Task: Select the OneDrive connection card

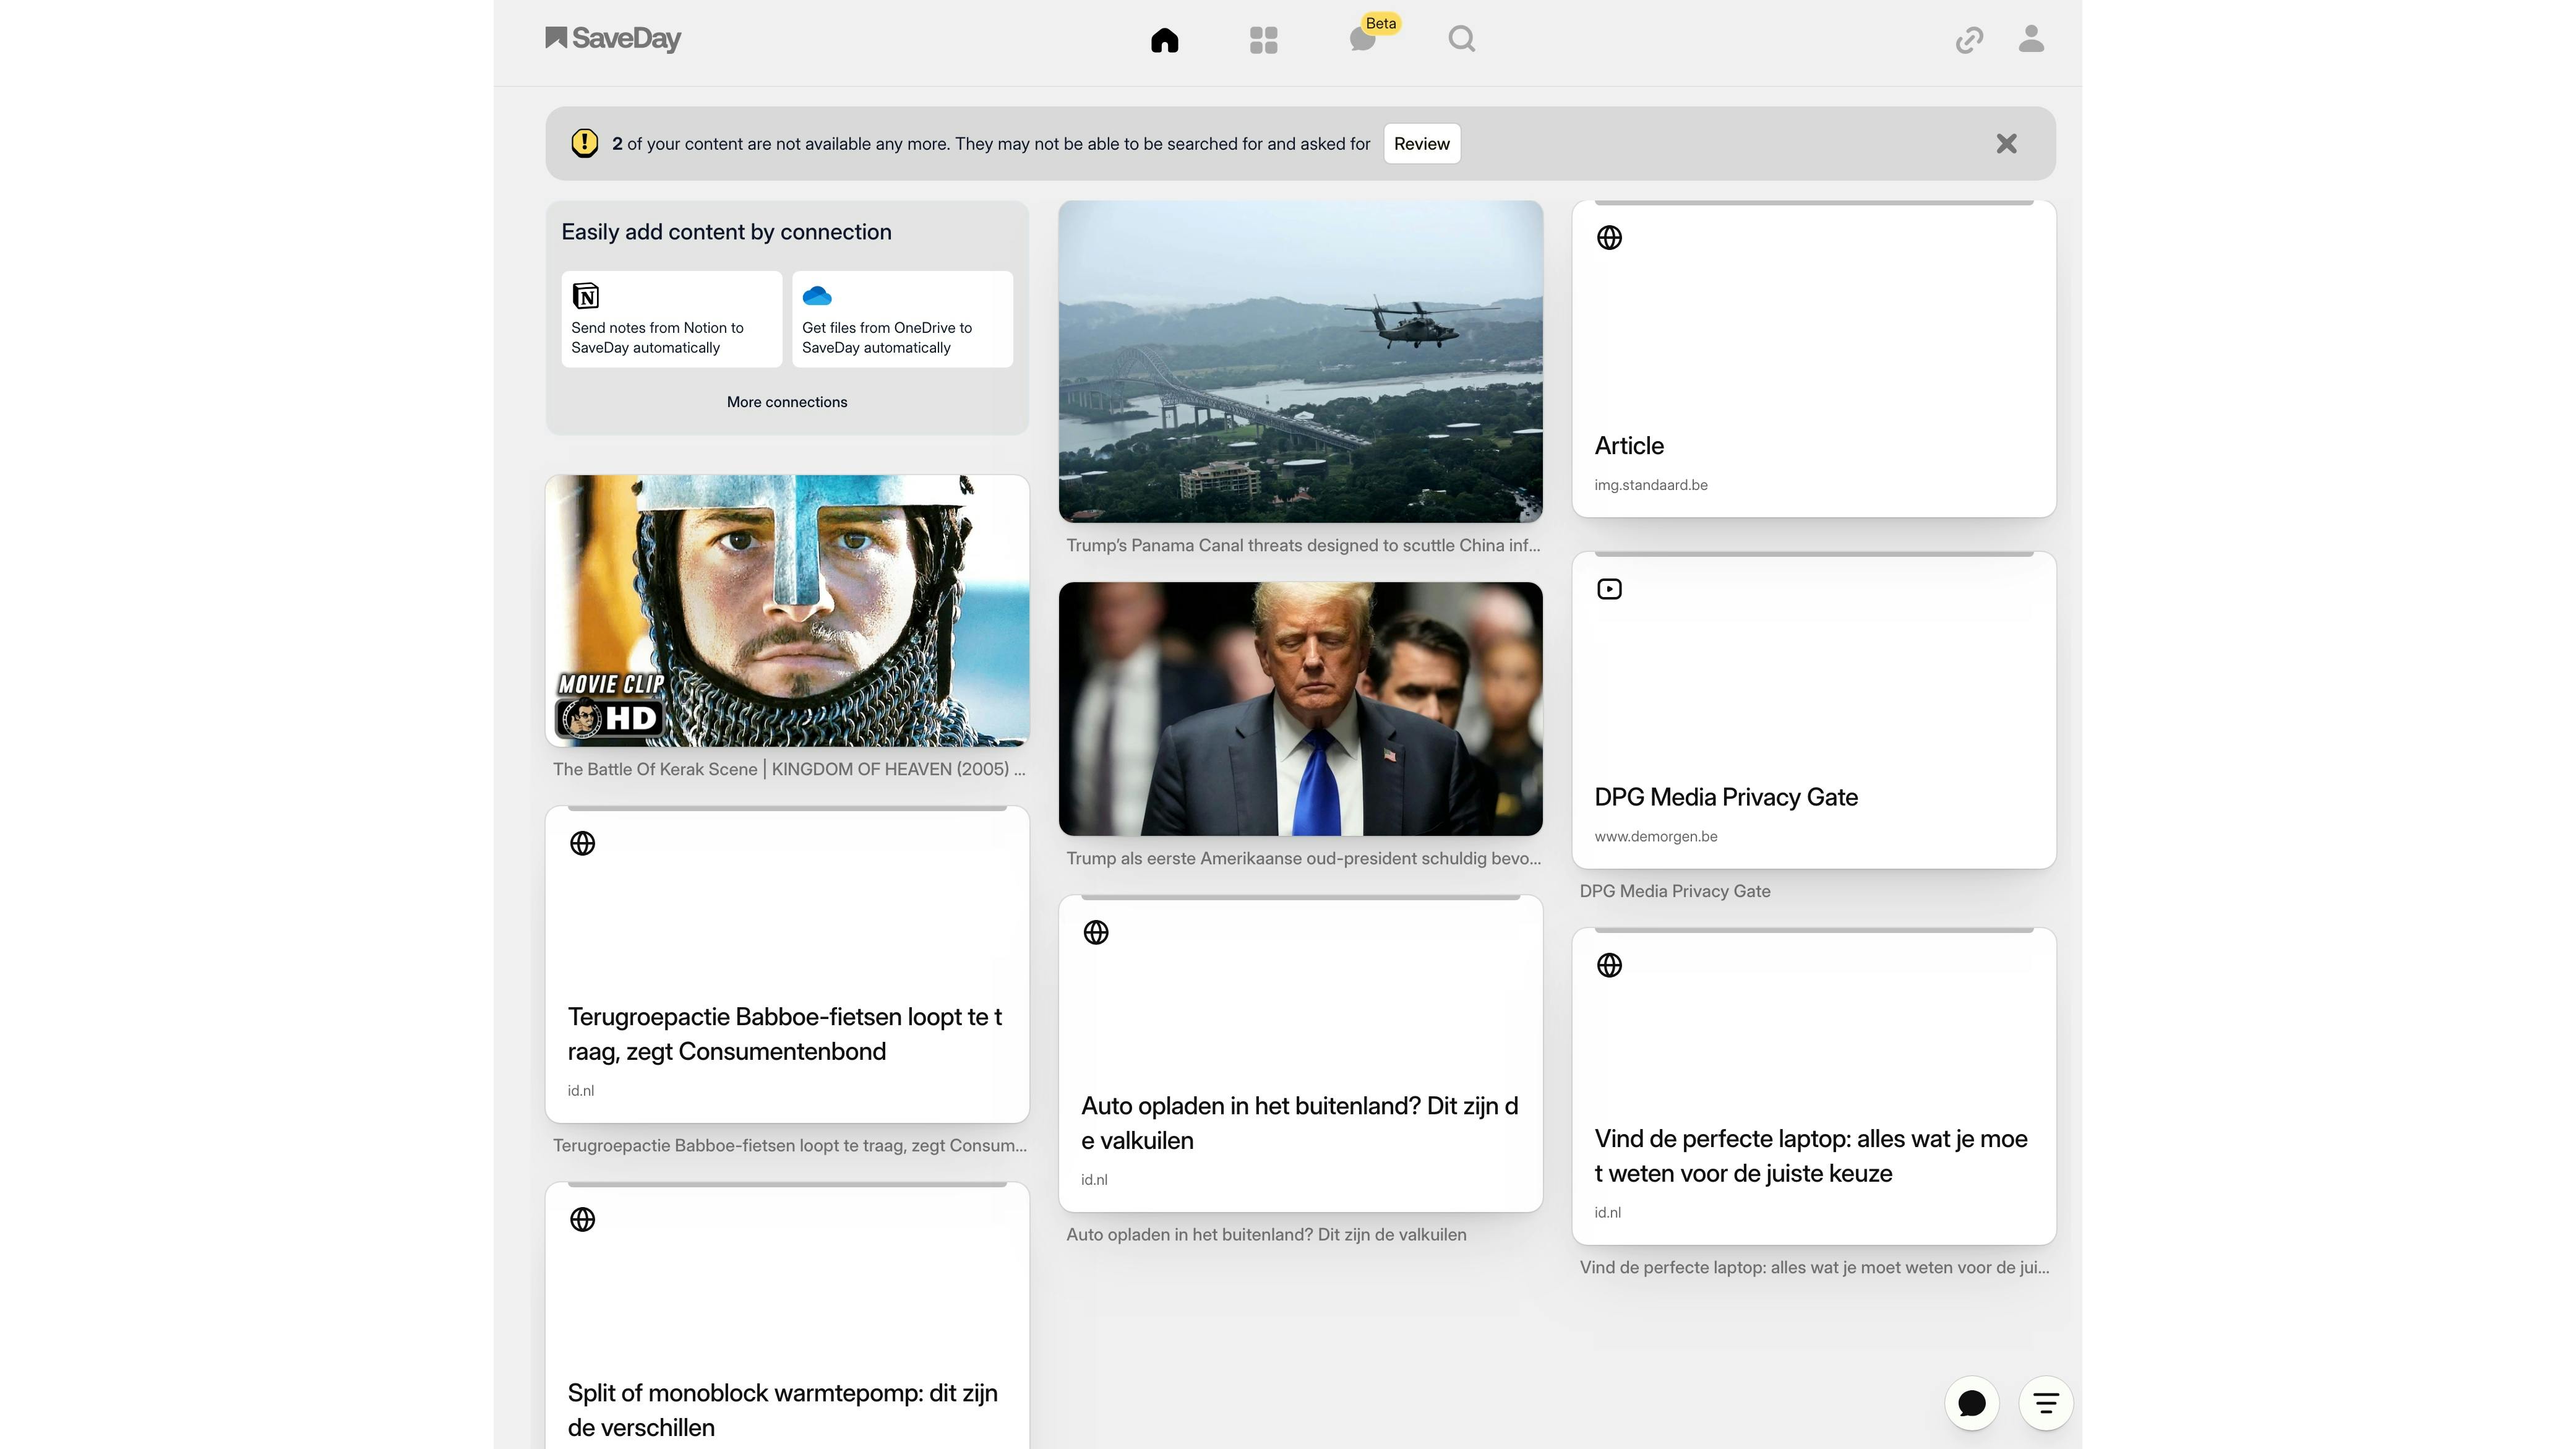Action: point(902,319)
